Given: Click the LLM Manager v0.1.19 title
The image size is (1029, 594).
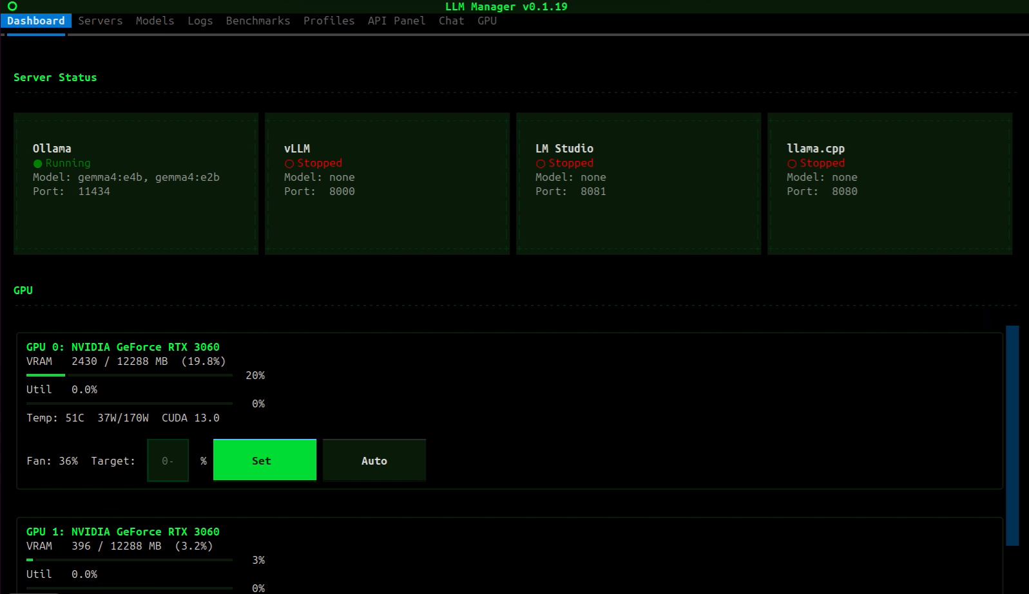Looking at the screenshot, I should pyautogui.click(x=506, y=6).
